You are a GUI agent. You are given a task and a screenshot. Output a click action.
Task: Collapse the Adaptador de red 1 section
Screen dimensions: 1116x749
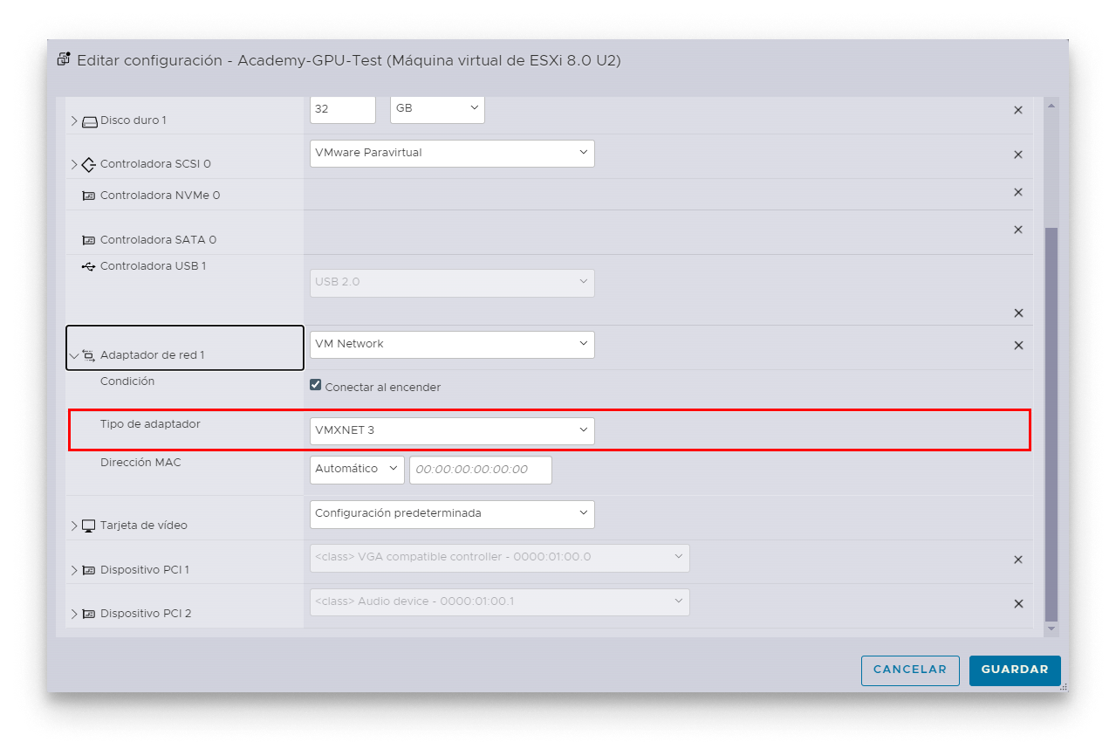74,355
